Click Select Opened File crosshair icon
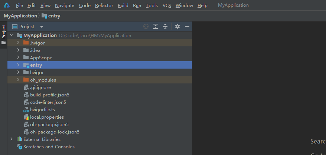 [x=146, y=26]
